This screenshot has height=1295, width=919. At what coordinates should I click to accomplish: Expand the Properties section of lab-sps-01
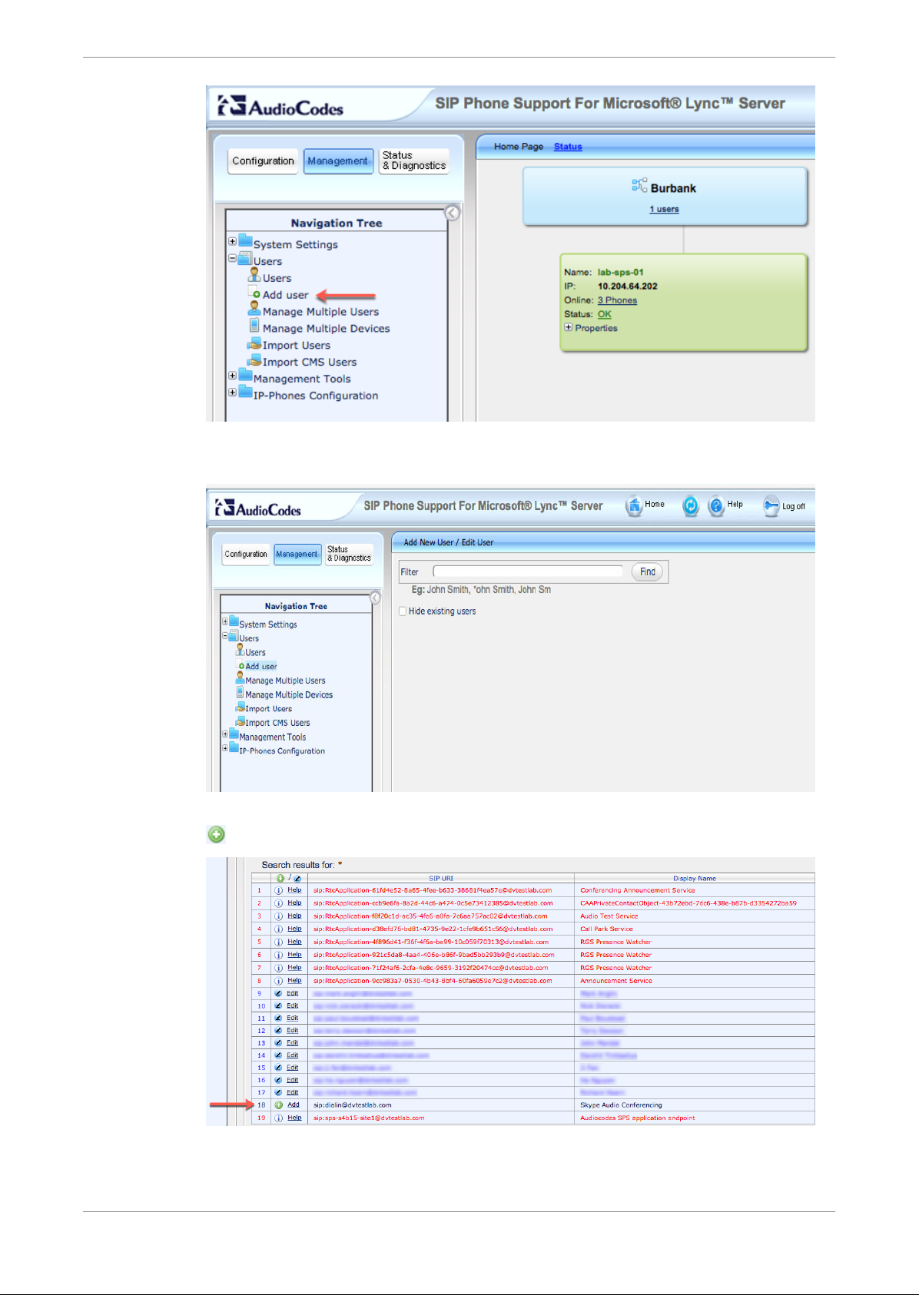click(569, 327)
